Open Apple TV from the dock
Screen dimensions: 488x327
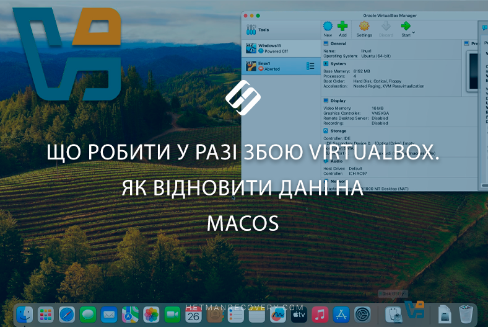(298, 315)
